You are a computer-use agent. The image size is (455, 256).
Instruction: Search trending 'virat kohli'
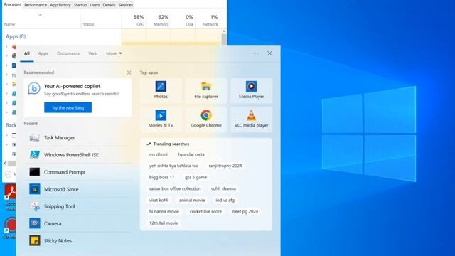159,200
